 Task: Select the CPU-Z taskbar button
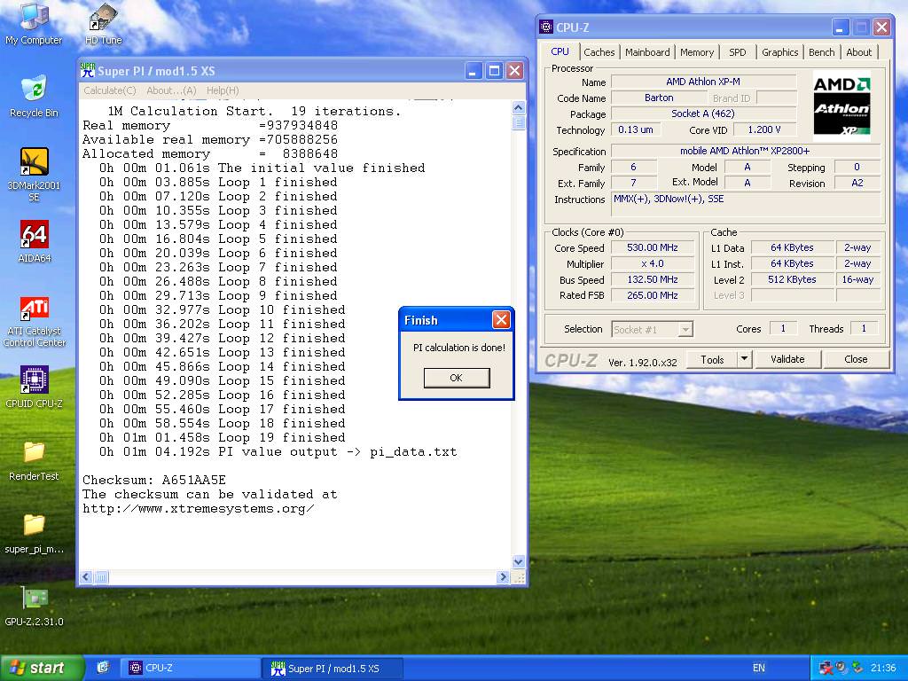point(190,668)
